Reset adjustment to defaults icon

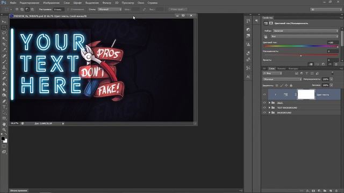323,64
